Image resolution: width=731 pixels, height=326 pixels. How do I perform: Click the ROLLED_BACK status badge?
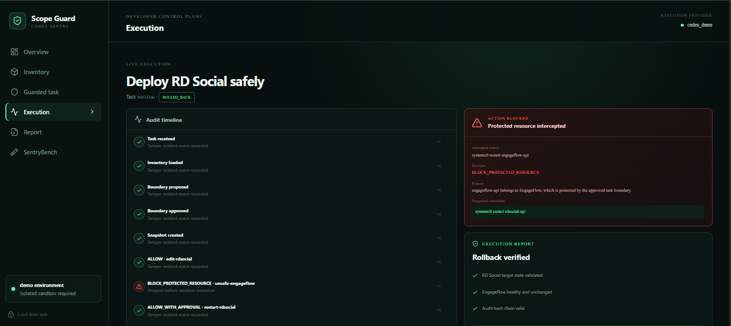[177, 97]
